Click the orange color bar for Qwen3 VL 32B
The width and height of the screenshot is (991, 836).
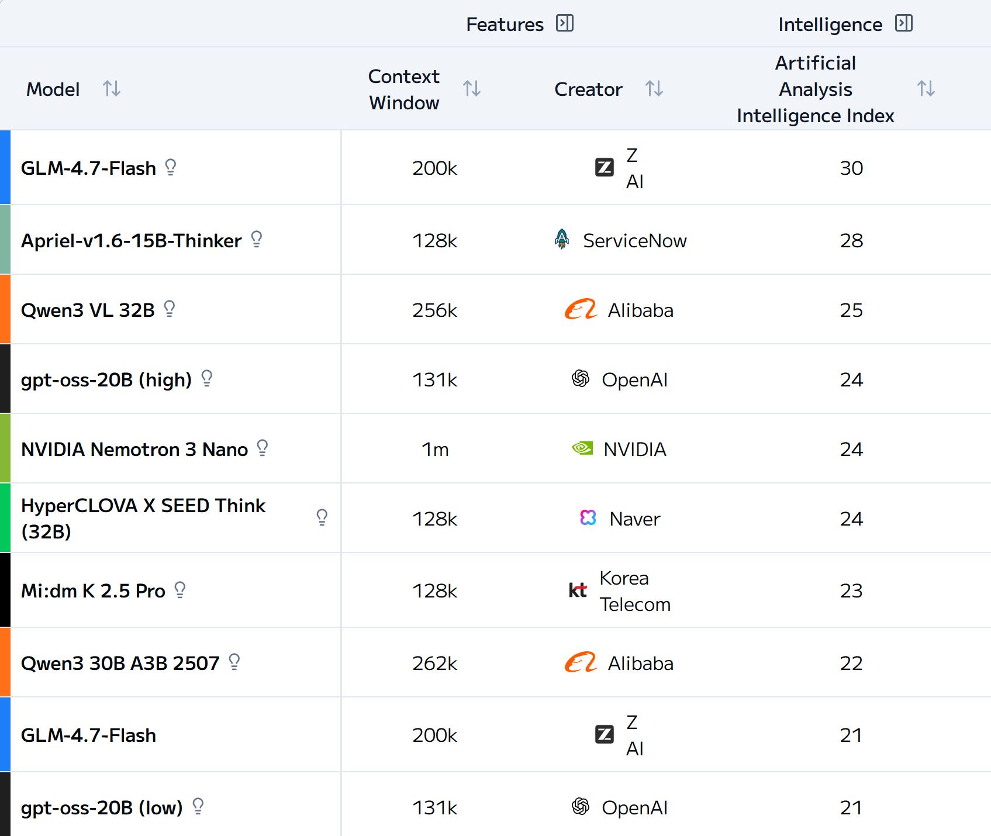(5, 309)
